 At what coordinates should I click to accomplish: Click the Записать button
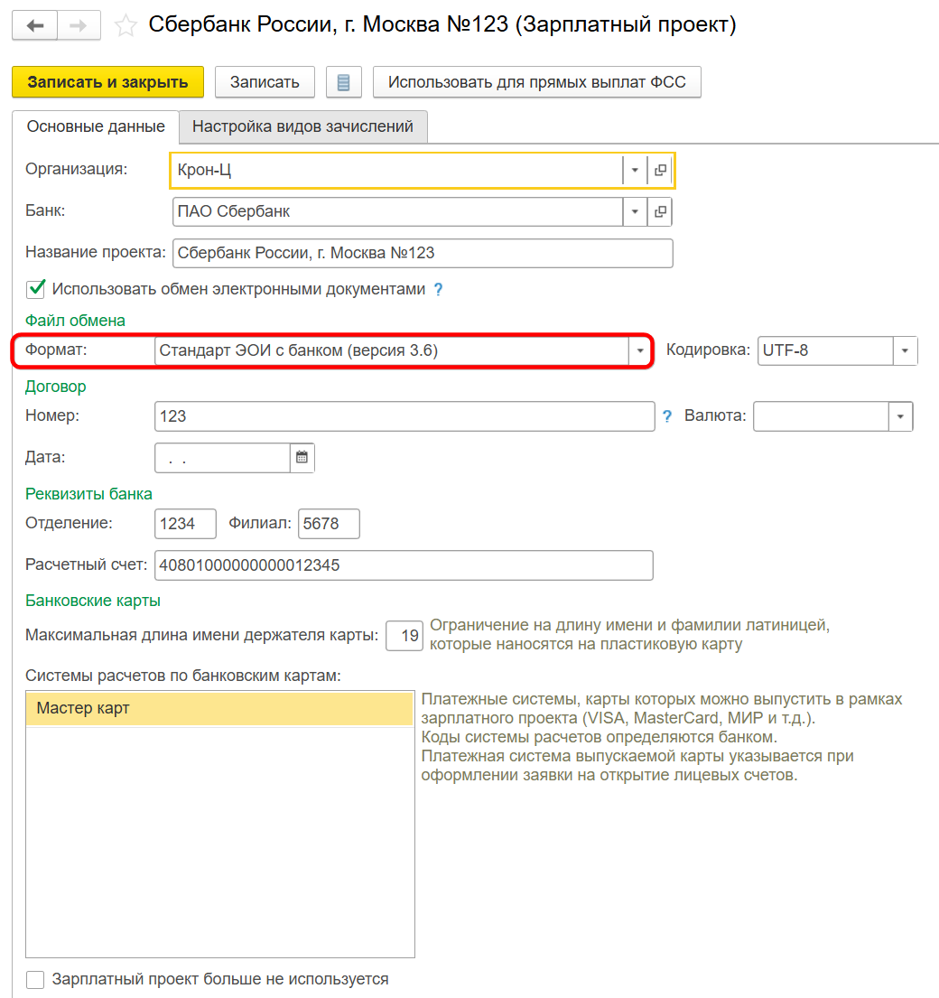click(x=265, y=82)
